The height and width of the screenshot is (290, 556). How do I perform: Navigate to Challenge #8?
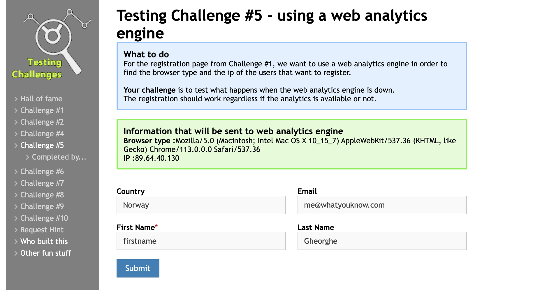click(42, 195)
